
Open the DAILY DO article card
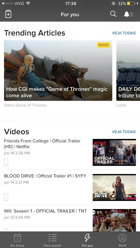[128, 71]
